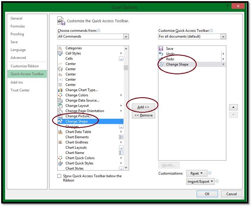Expand the Cells group dropdown indicator
Viewport: 252px width, 207px height.
pos(121,59)
